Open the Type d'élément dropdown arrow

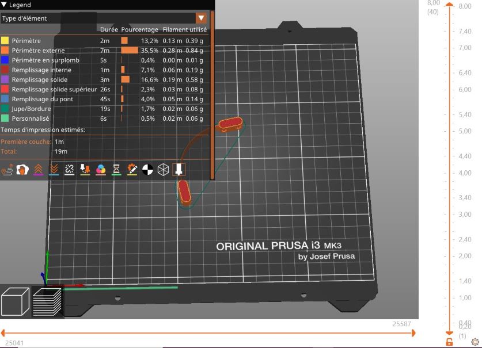(201, 18)
